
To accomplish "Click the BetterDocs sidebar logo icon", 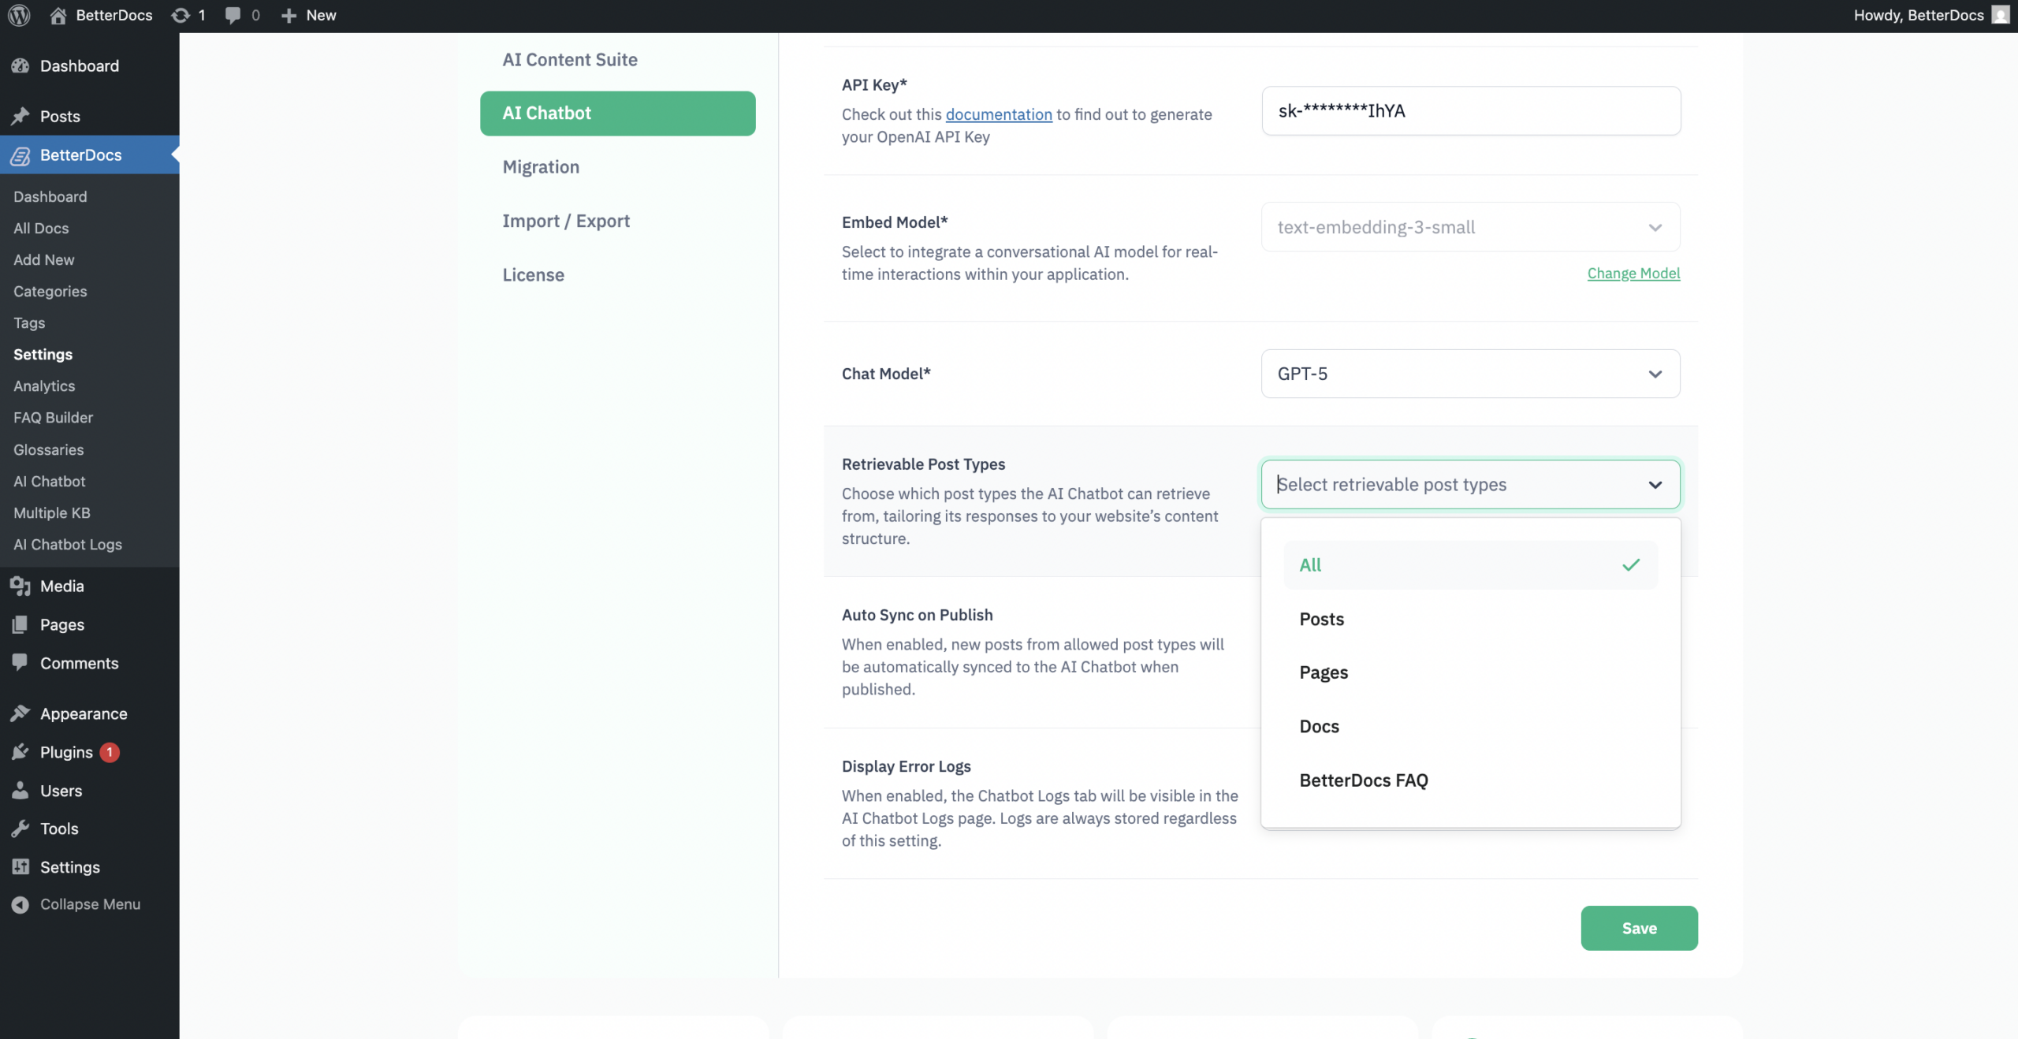I will pos(20,155).
